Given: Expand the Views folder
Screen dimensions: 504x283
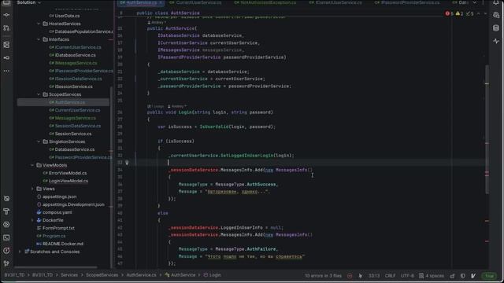Looking at the screenshot, I should click(x=32, y=189).
